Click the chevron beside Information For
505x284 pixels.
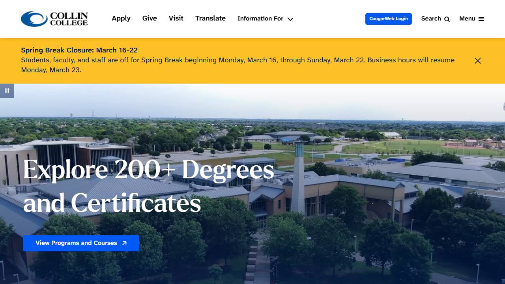tap(290, 19)
